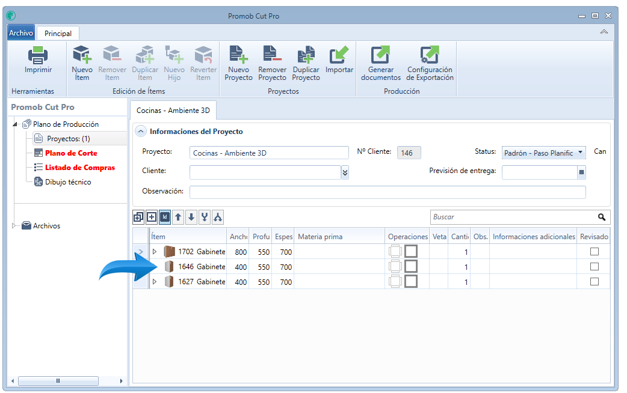Toggle square operations box for 1646 Gabinete
This screenshot has height=393, width=627.
(411, 266)
